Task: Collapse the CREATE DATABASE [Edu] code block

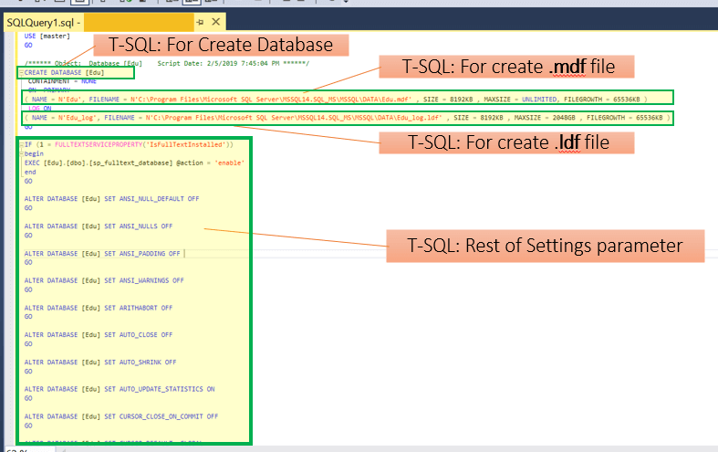Action: pos(20,72)
